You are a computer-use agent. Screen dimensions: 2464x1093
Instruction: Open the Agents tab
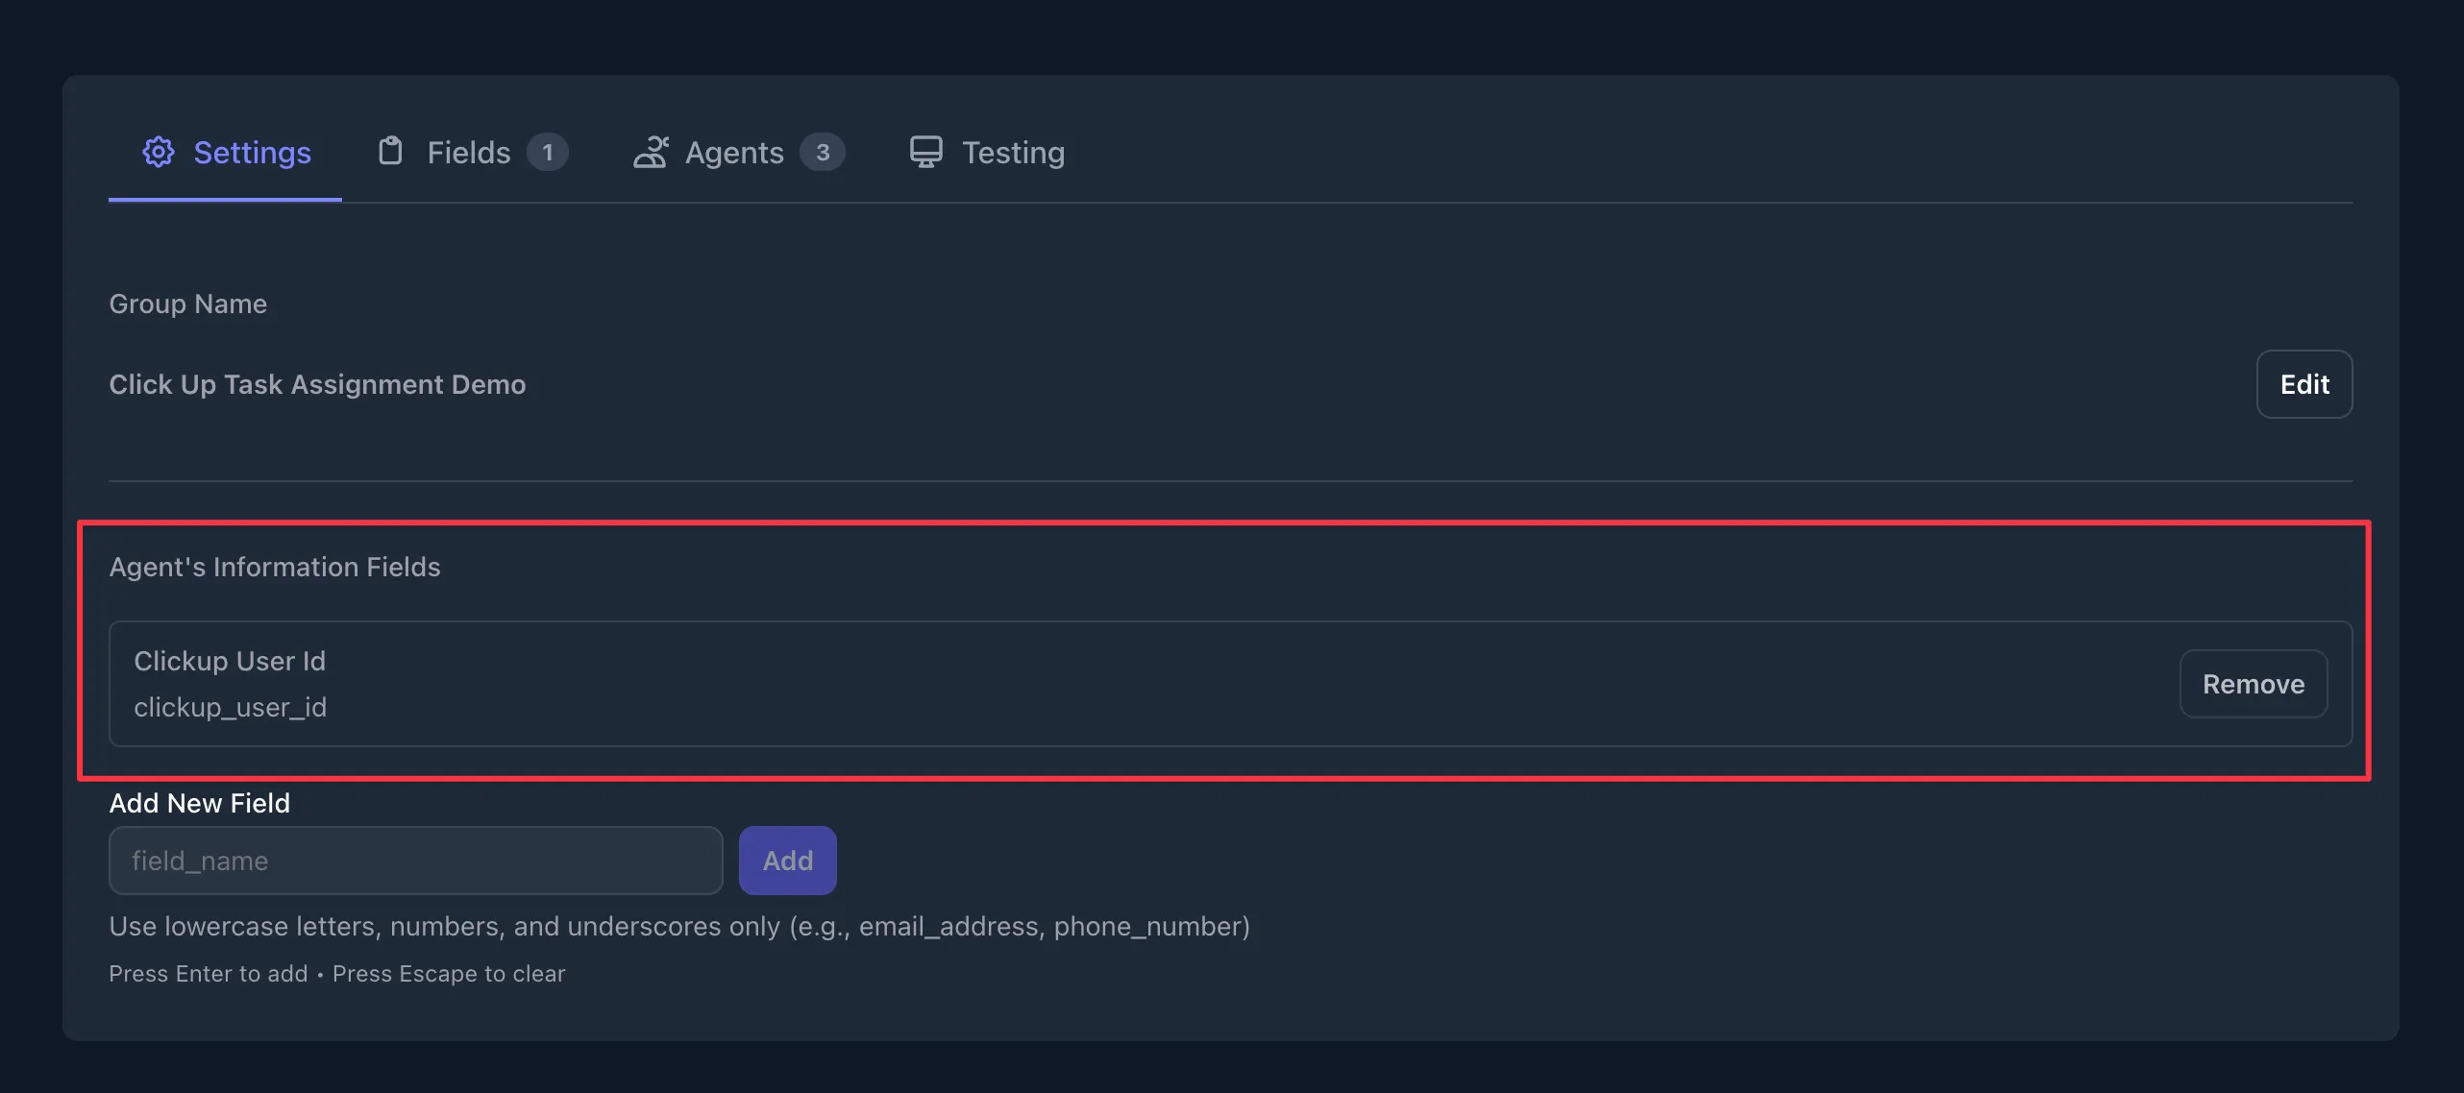pyautogui.click(x=734, y=152)
